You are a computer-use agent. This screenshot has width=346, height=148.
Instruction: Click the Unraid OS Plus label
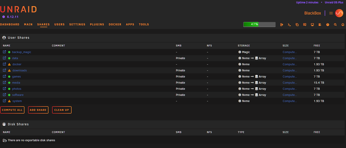[334, 2]
